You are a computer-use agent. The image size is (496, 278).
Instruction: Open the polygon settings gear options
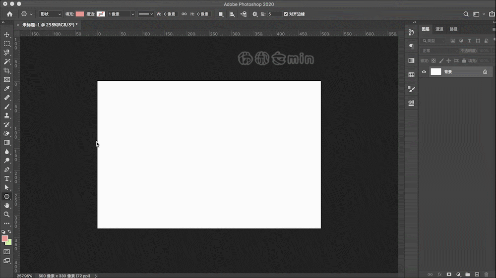click(254, 14)
